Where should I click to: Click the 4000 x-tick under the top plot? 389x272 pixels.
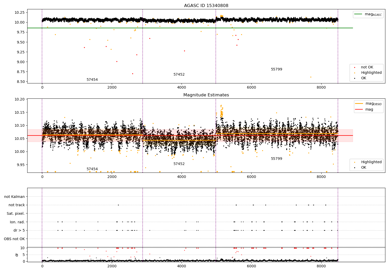[x=182, y=87]
